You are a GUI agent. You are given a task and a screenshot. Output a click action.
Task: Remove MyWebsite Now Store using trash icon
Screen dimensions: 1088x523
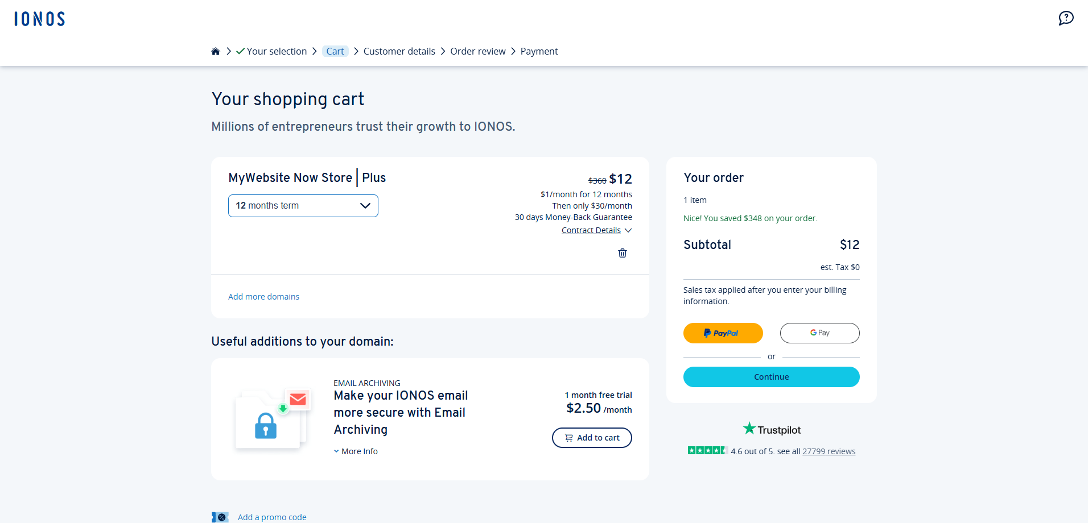pos(622,252)
